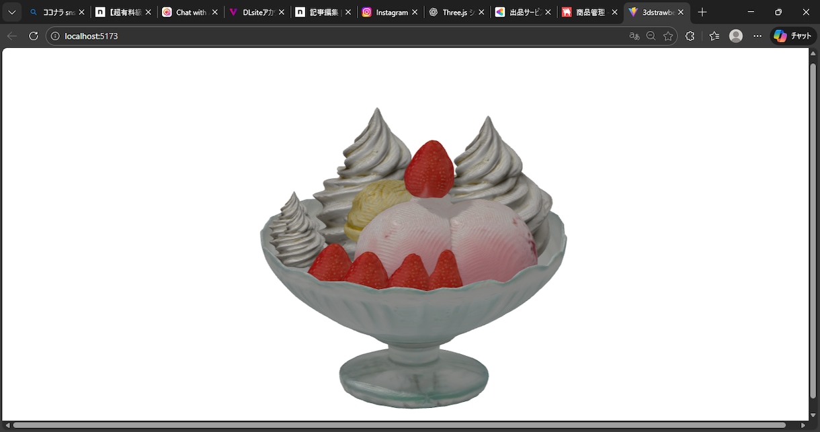Switch to the 【超有料級 note tab

point(124,12)
